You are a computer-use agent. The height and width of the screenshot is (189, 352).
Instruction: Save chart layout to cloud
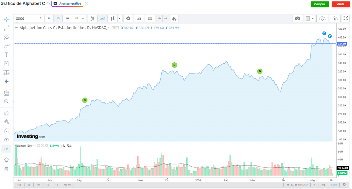click(335, 19)
